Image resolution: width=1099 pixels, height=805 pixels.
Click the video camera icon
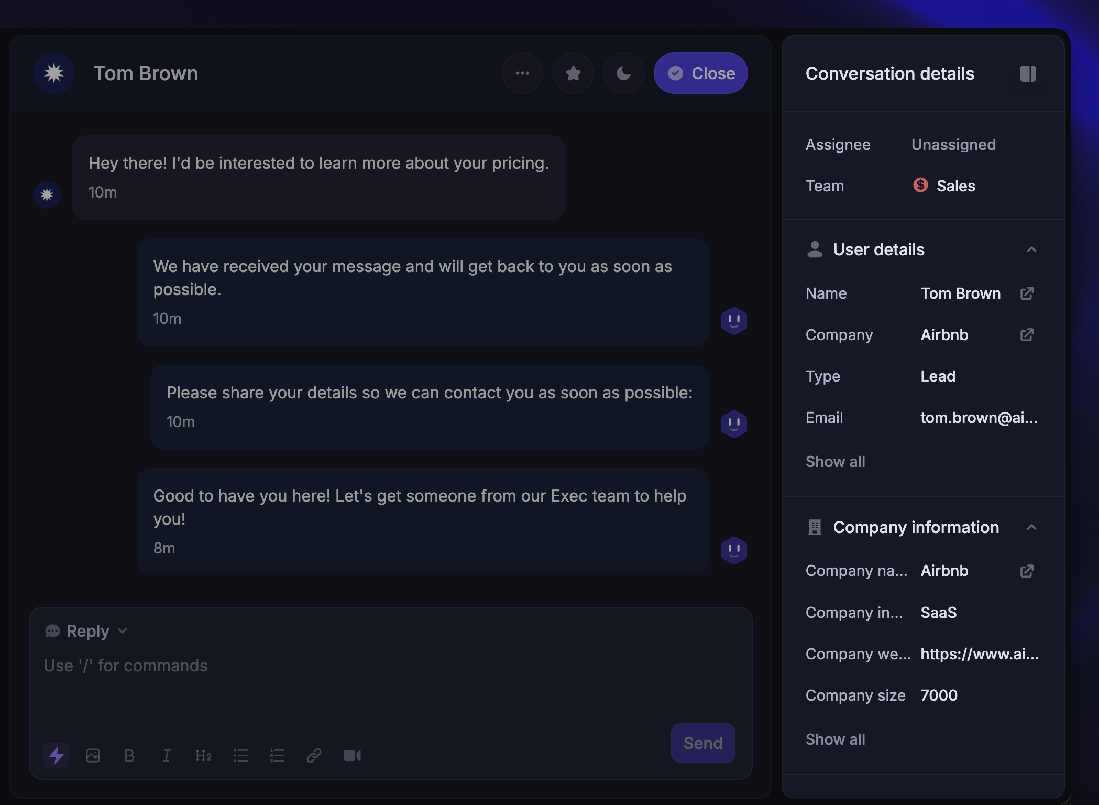pos(352,755)
